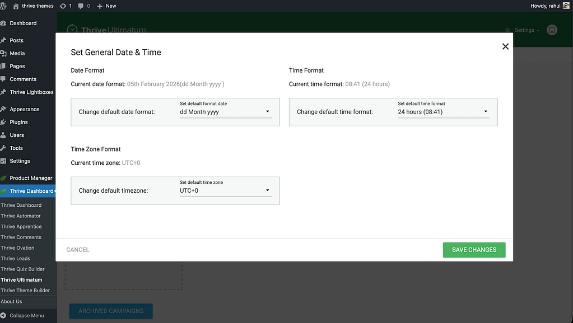Viewport: 573px width, 323px height.
Task: Open the Product Manager menu item
Action: coord(31,178)
